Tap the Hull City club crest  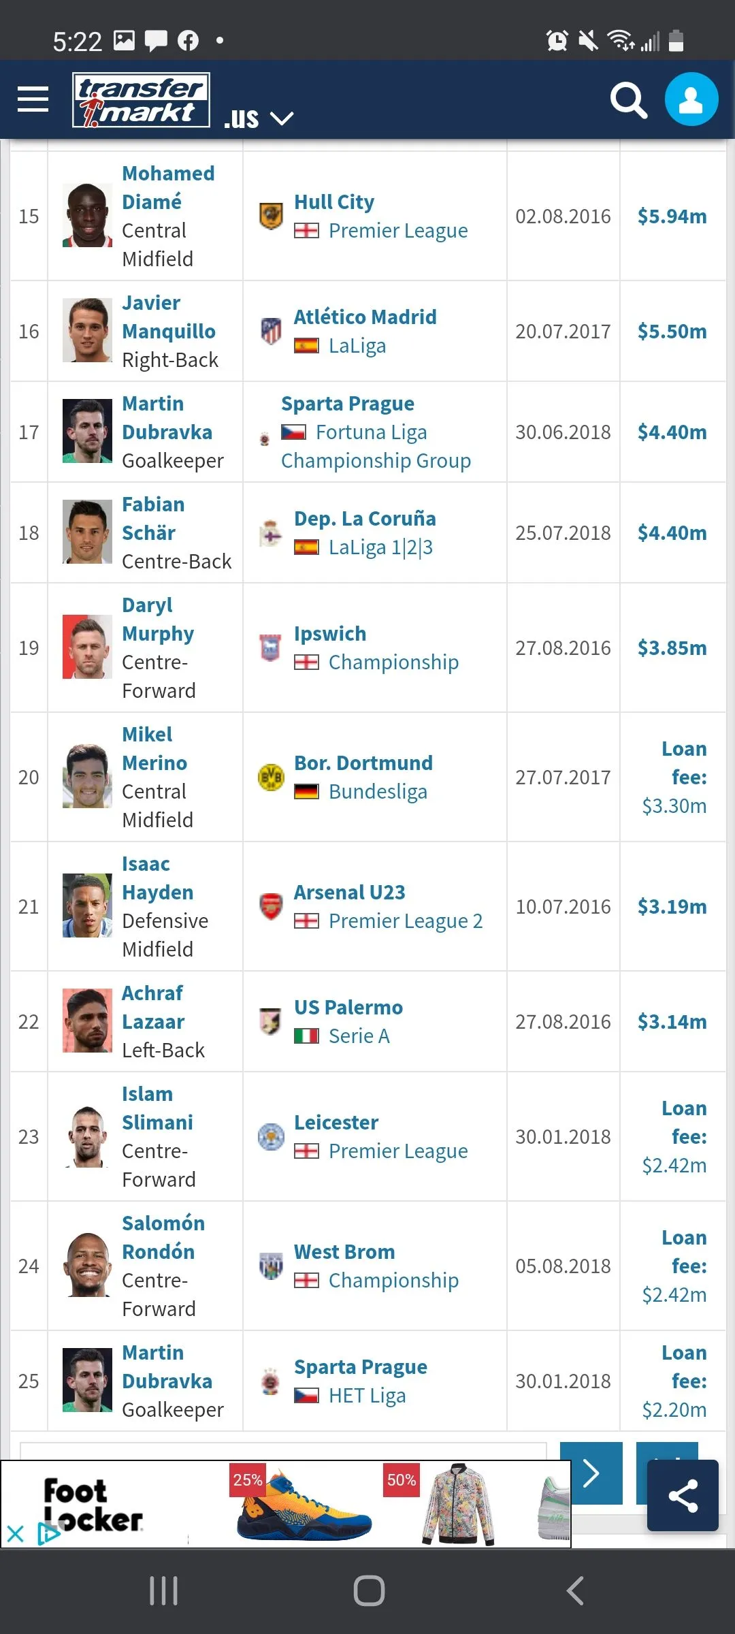tap(271, 217)
